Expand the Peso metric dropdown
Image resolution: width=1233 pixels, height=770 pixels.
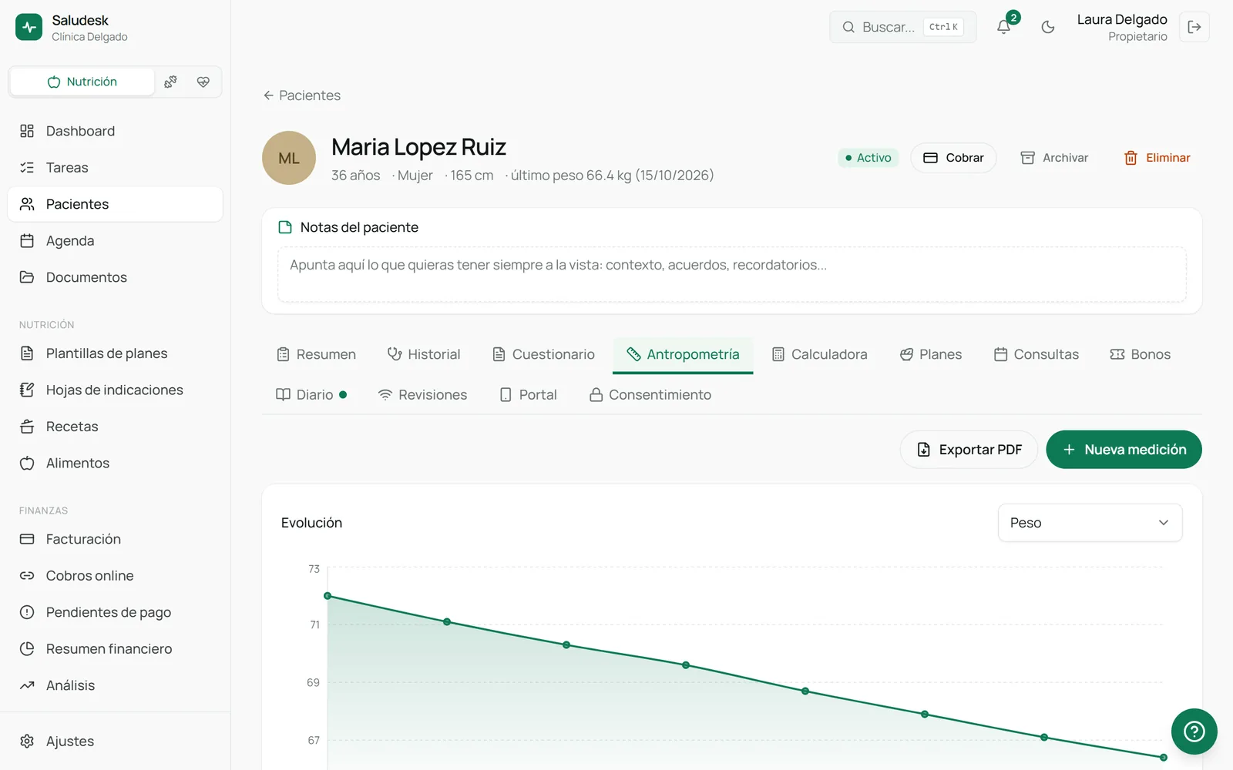point(1090,523)
